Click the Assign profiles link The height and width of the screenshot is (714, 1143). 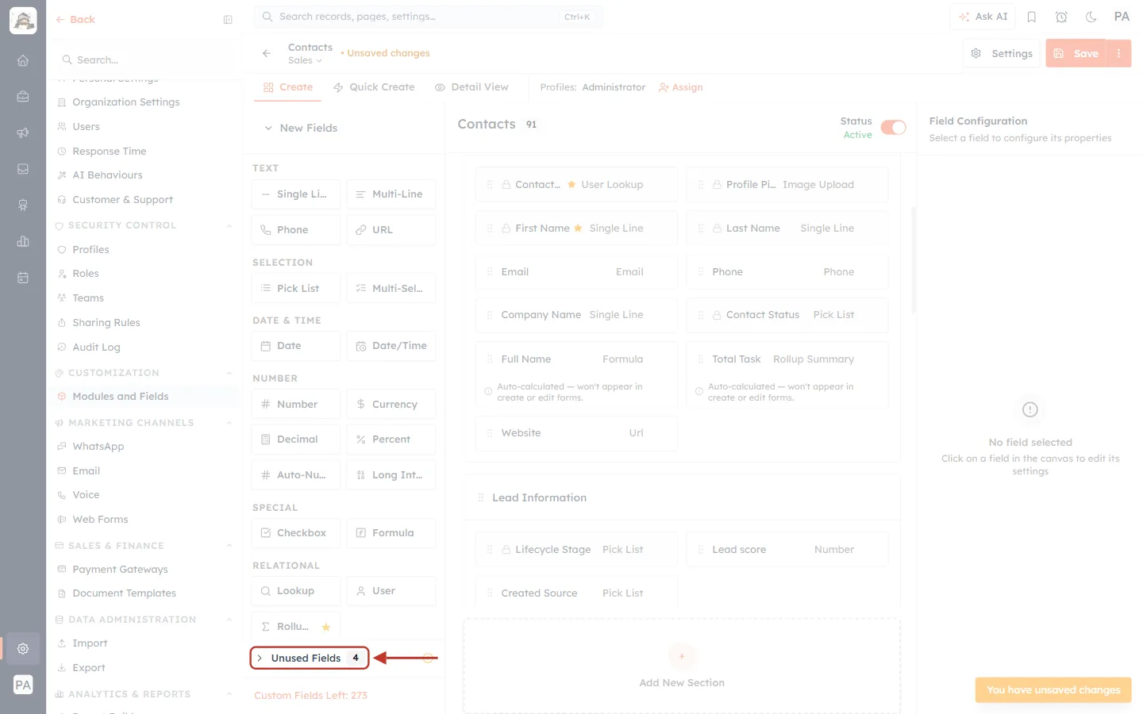tap(681, 87)
